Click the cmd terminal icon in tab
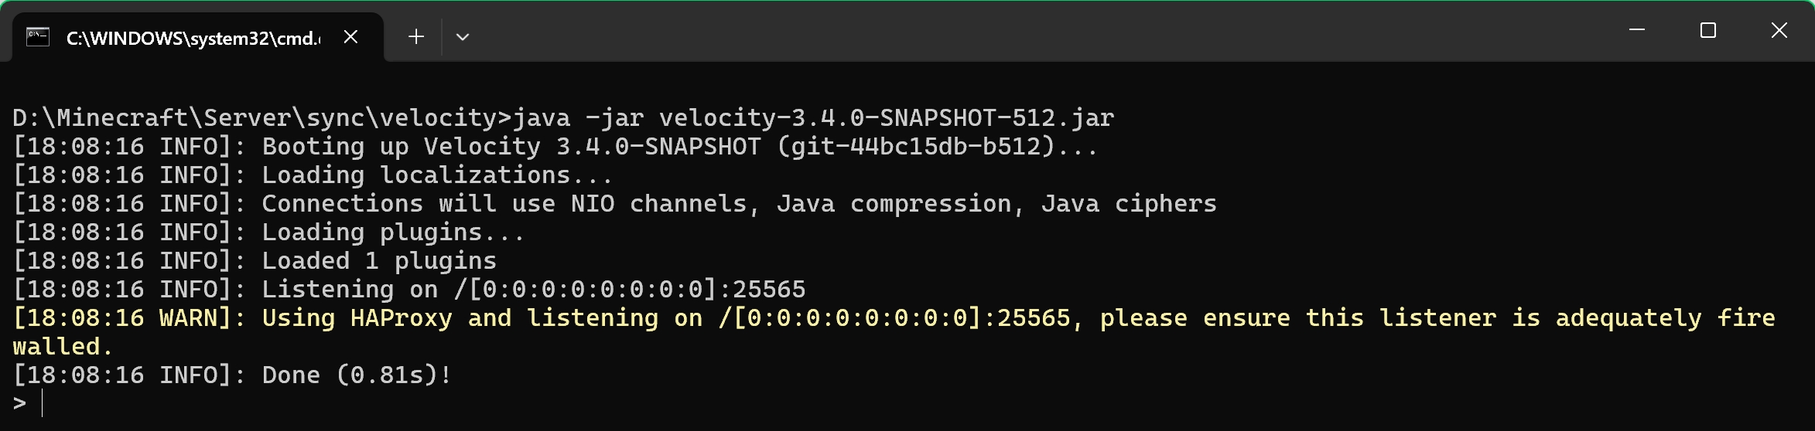 (38, 37)
